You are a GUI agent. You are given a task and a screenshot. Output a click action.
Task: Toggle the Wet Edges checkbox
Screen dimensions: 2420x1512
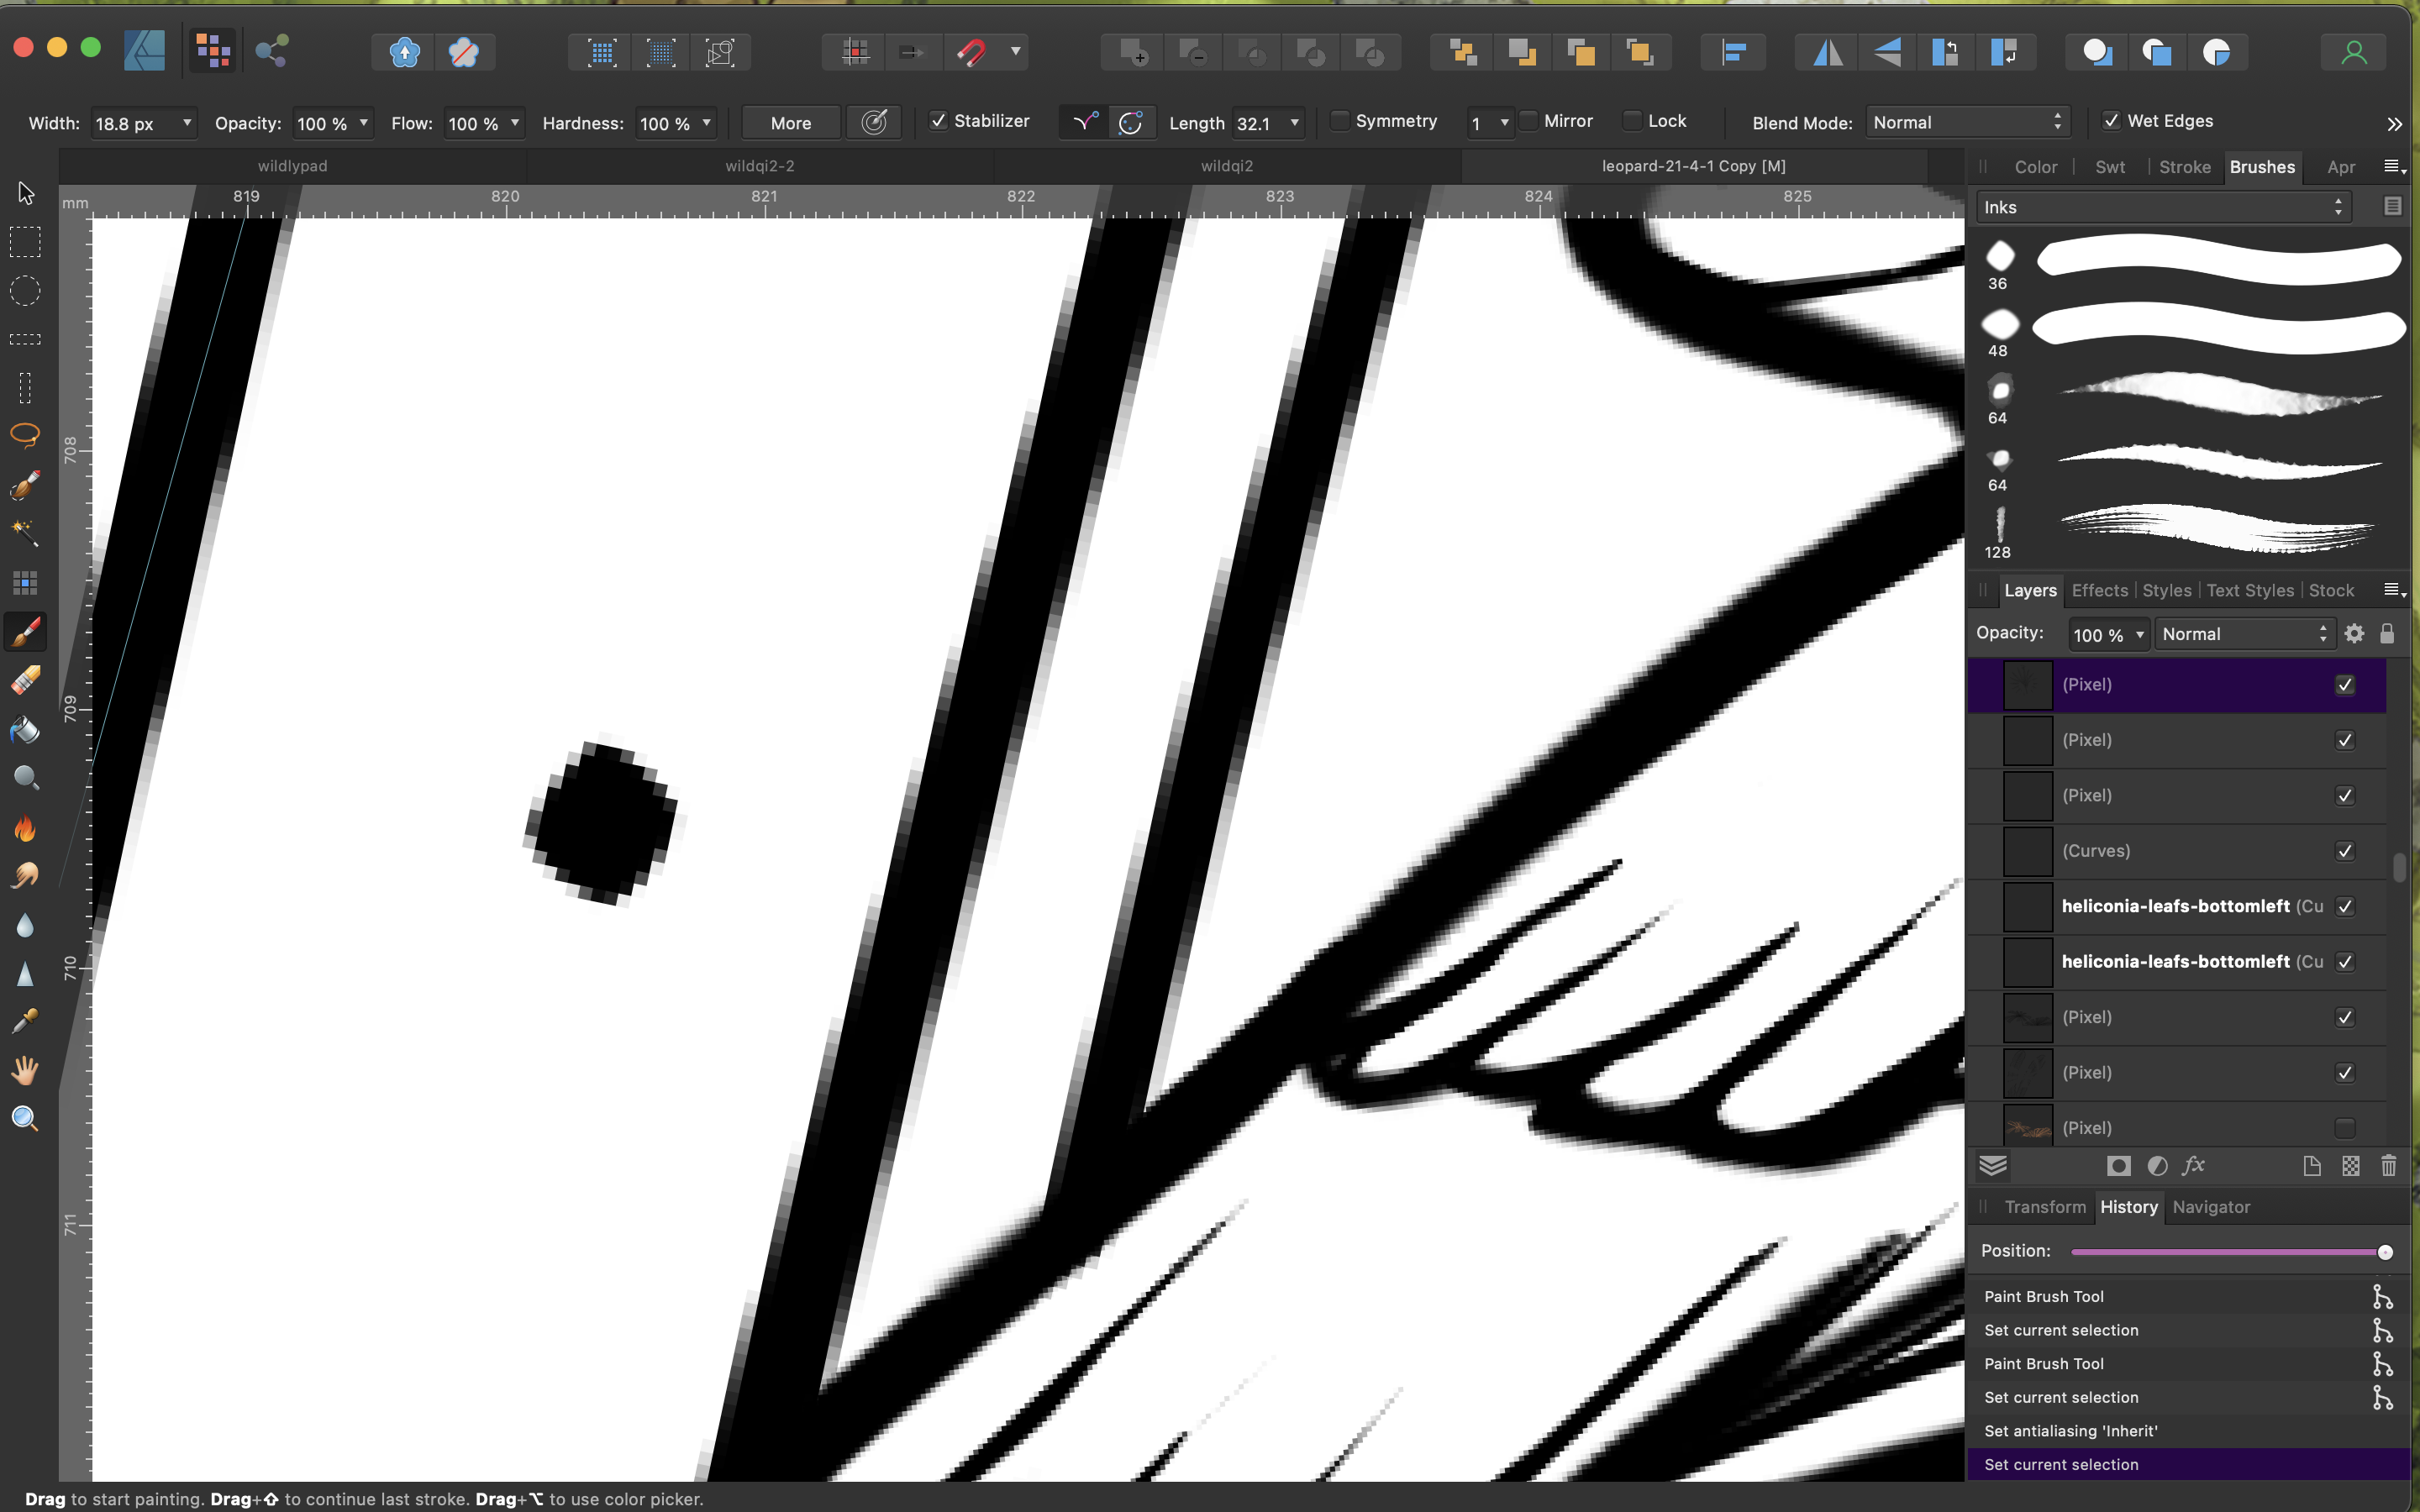[2111, 121]
